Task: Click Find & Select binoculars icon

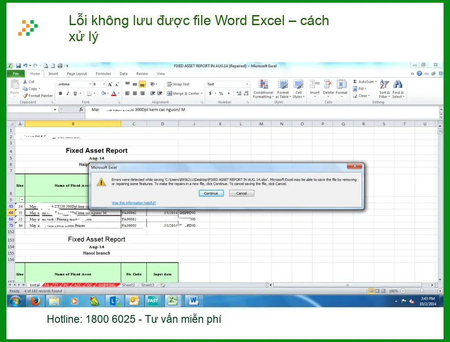Action: point(398,85)
